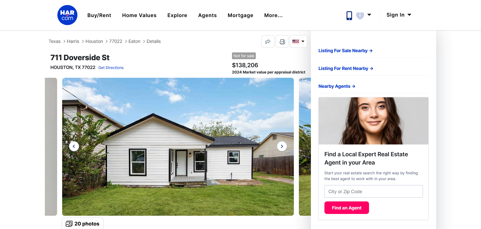Open the favorites dropdown caret

369,15
